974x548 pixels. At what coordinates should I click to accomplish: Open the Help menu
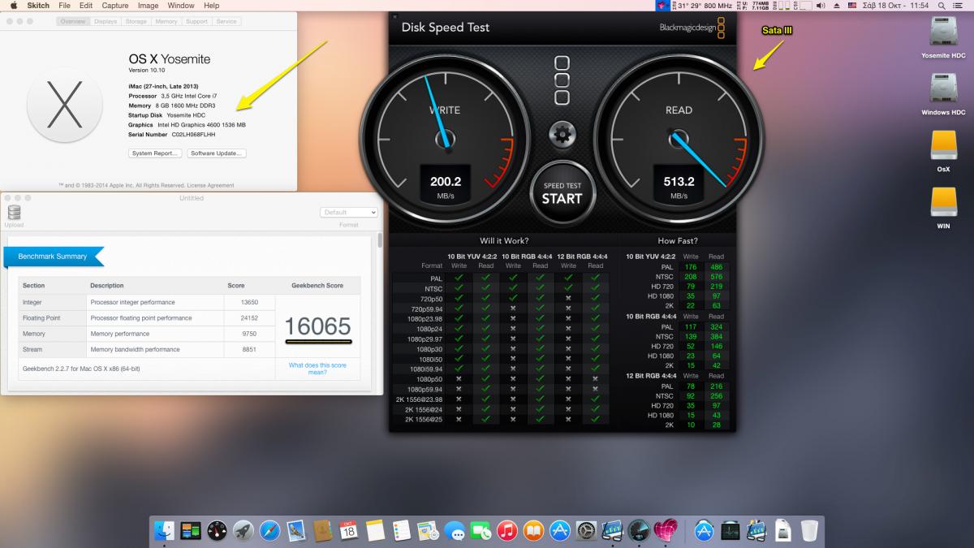211,6
